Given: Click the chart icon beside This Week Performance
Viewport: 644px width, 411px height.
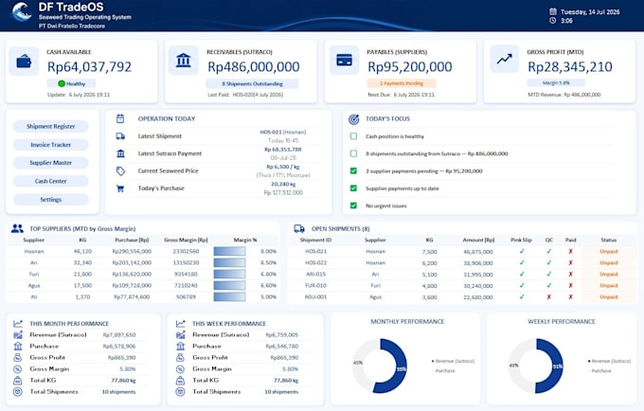Looking at the screenshot, I should pyautogui.click(x=180, y=324).
